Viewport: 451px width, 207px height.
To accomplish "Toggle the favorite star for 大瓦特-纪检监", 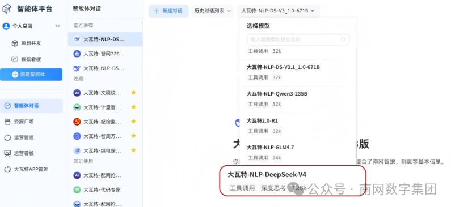I will pyautogui.click(x=133, y=121).
